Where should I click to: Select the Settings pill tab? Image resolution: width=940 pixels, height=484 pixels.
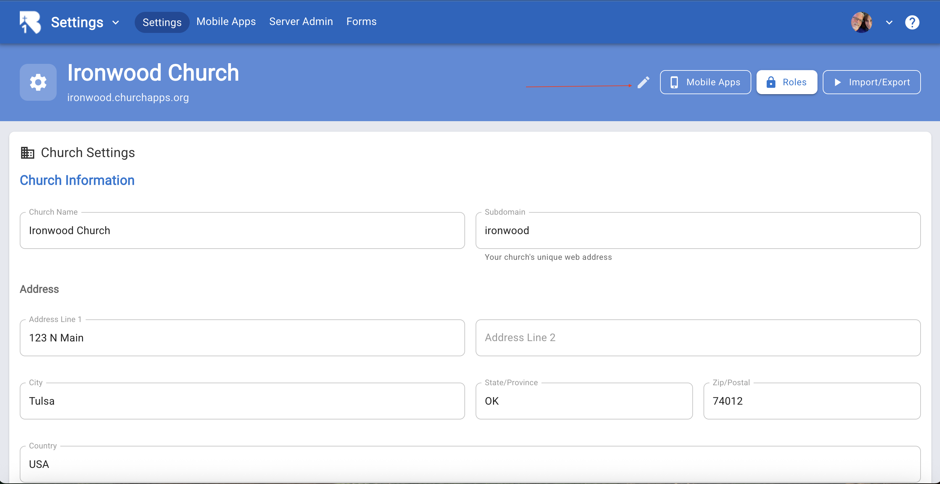(x=162, y=22)
